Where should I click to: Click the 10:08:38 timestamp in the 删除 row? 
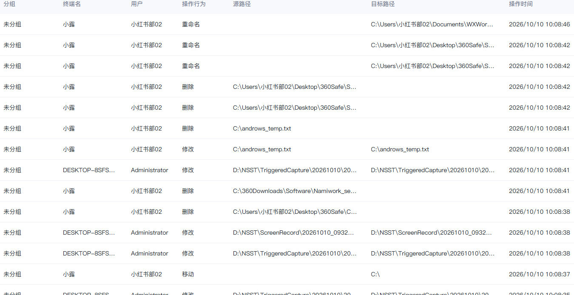click(539, 212)
